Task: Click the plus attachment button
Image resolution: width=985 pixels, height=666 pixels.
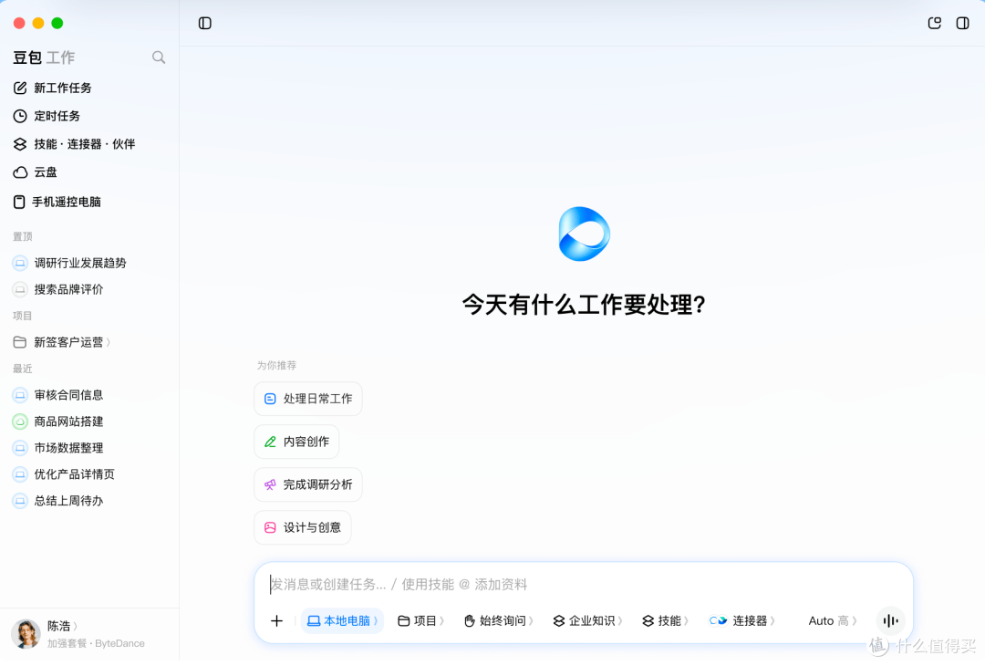Action: pyautogui.click(x=276, y=621)
